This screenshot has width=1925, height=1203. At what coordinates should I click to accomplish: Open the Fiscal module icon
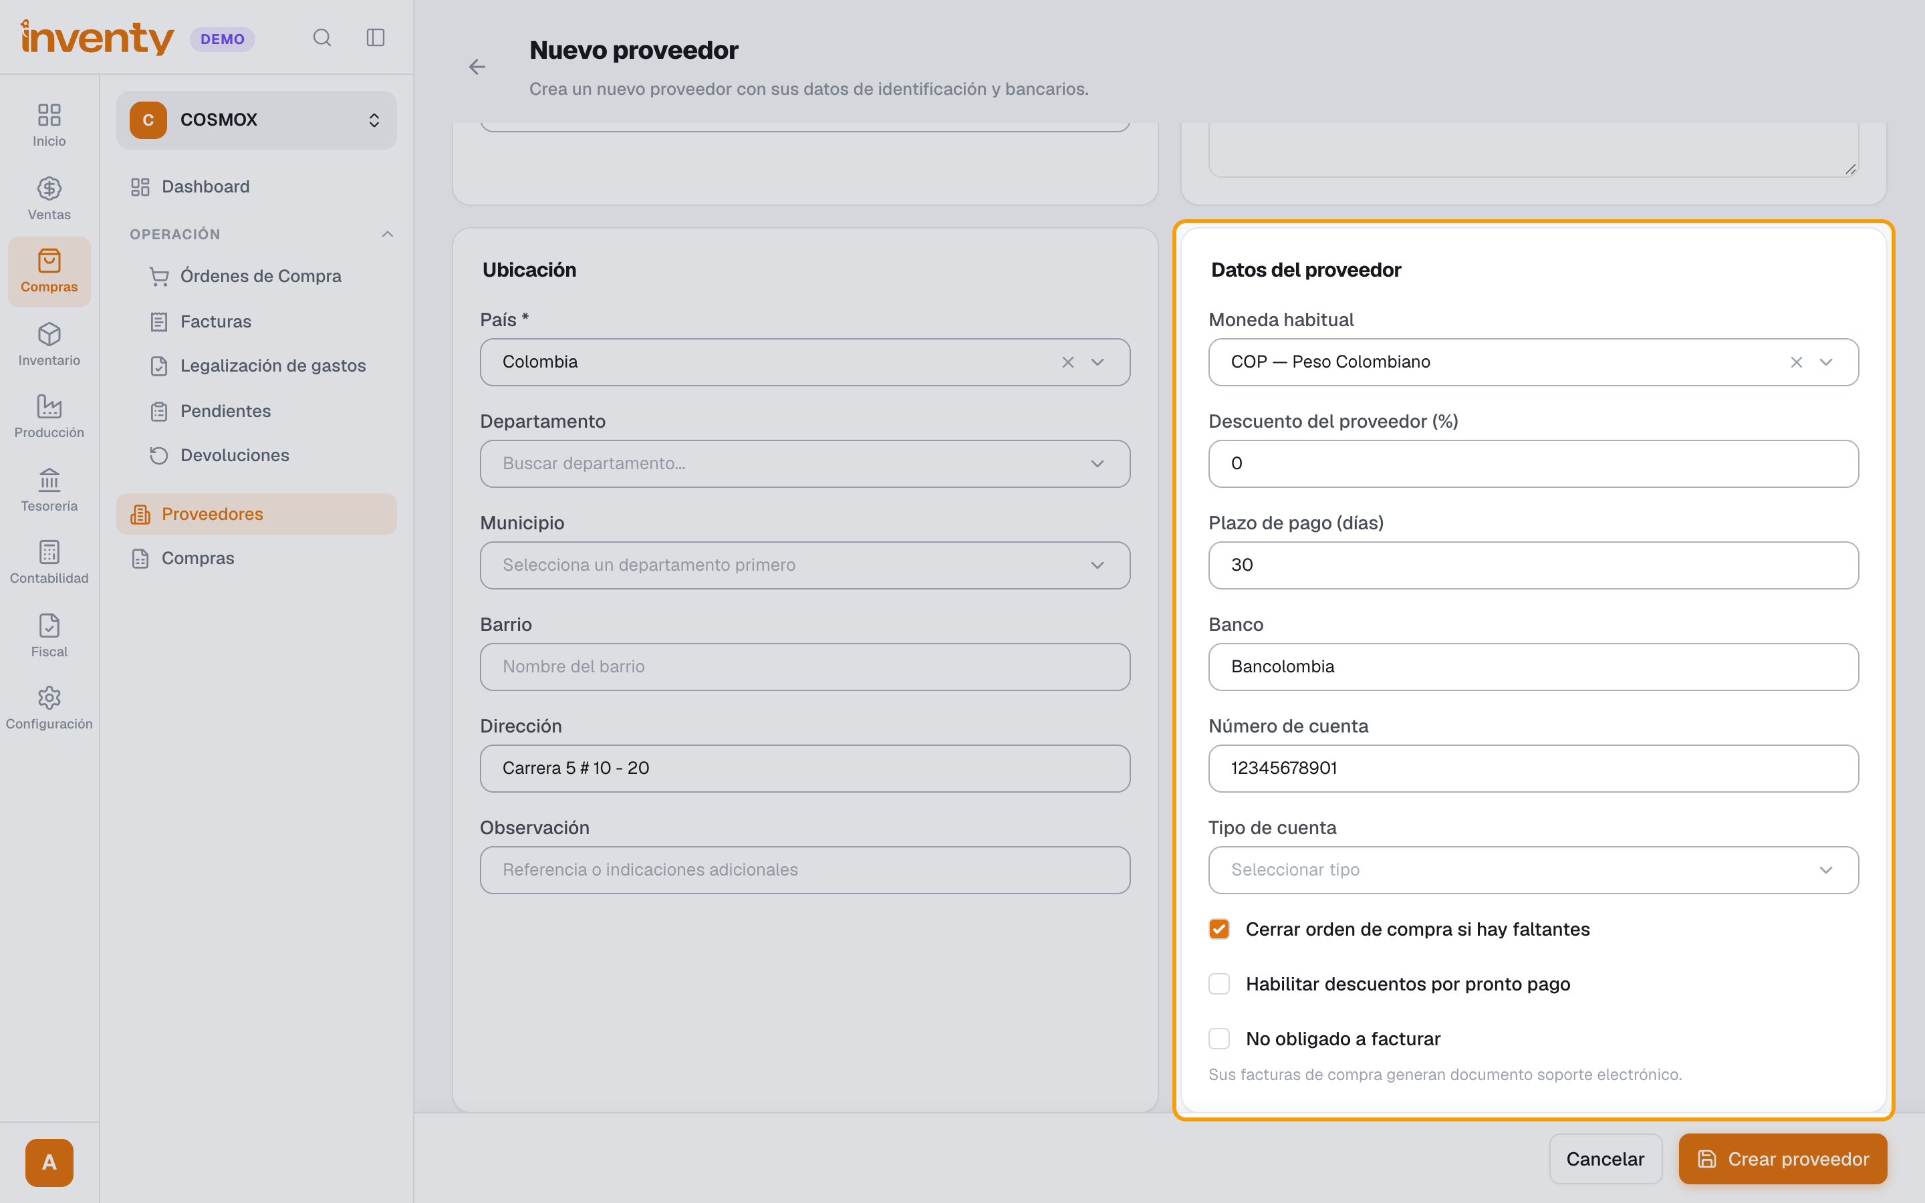pyautogui.click(x=49, y=636)
